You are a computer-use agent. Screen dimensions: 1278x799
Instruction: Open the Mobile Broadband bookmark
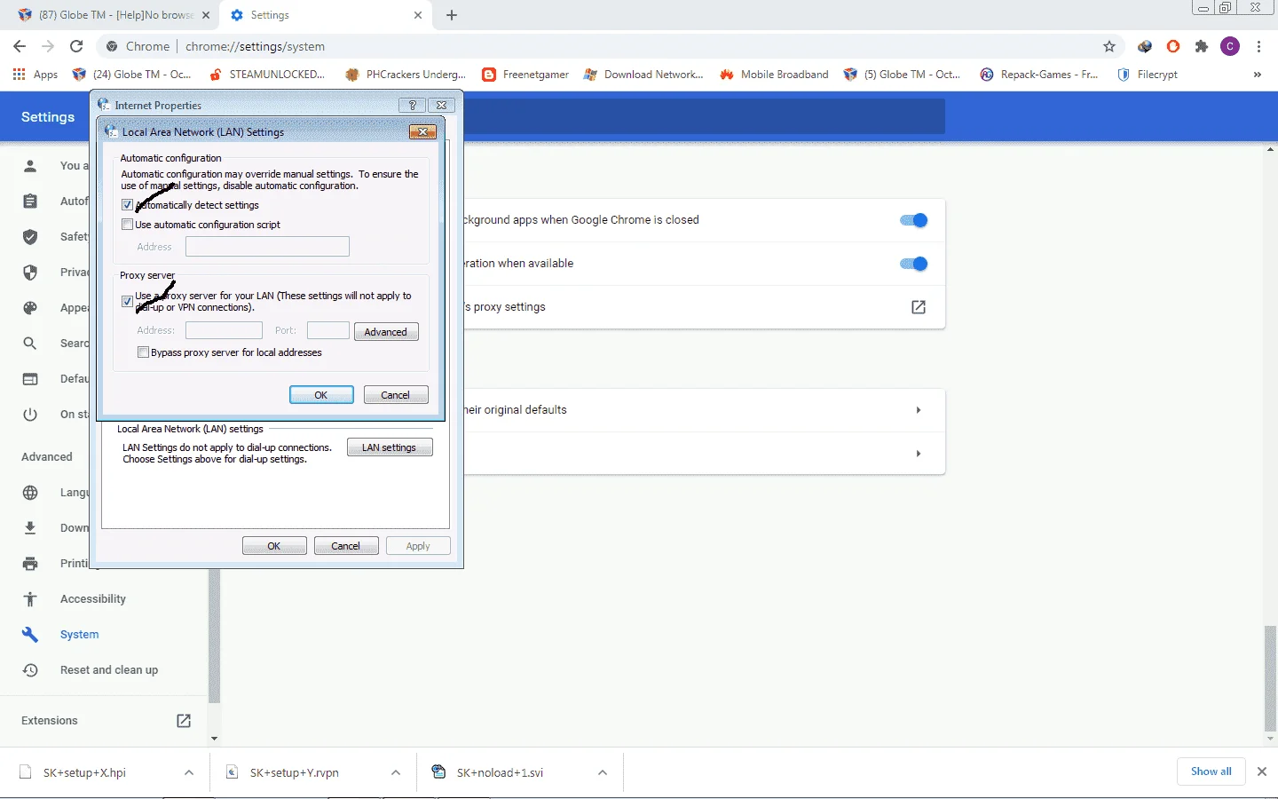pyautogui.click(x=774, y=75)
